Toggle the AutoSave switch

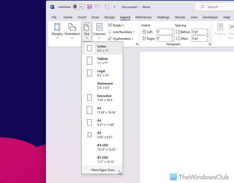tap(78, 7)
